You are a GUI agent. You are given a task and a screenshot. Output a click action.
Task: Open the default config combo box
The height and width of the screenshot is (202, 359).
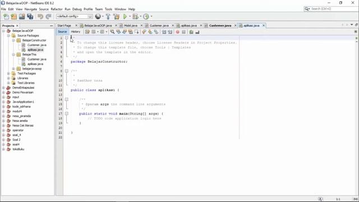tap(74, 16)
